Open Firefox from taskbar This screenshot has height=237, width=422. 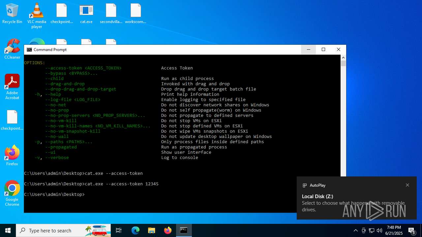[x=168, y=230]
